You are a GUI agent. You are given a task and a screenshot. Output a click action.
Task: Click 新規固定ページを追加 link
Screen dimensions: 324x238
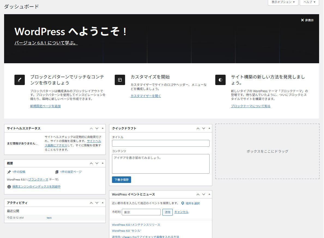coord(45,106)
